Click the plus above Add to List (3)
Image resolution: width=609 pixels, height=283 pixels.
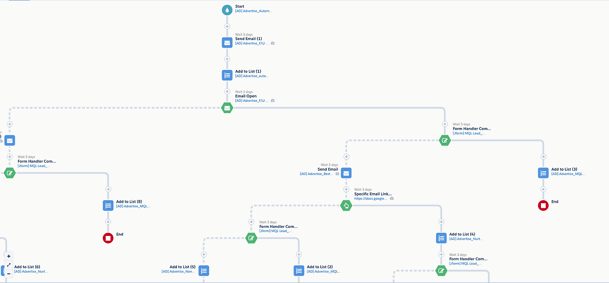coord(543,156)
